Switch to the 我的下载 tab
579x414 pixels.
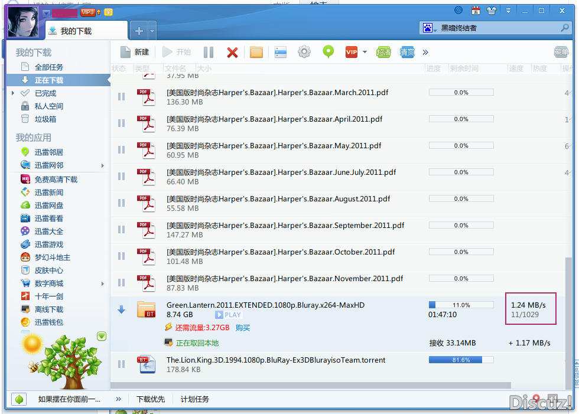click(86, 31)
